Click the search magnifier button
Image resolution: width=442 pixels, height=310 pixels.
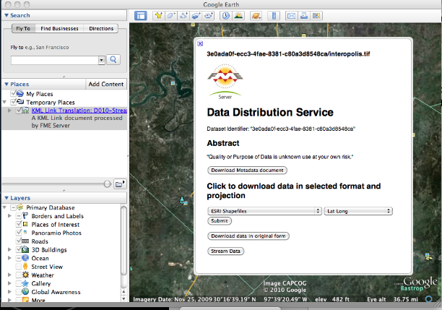point(113,59)
